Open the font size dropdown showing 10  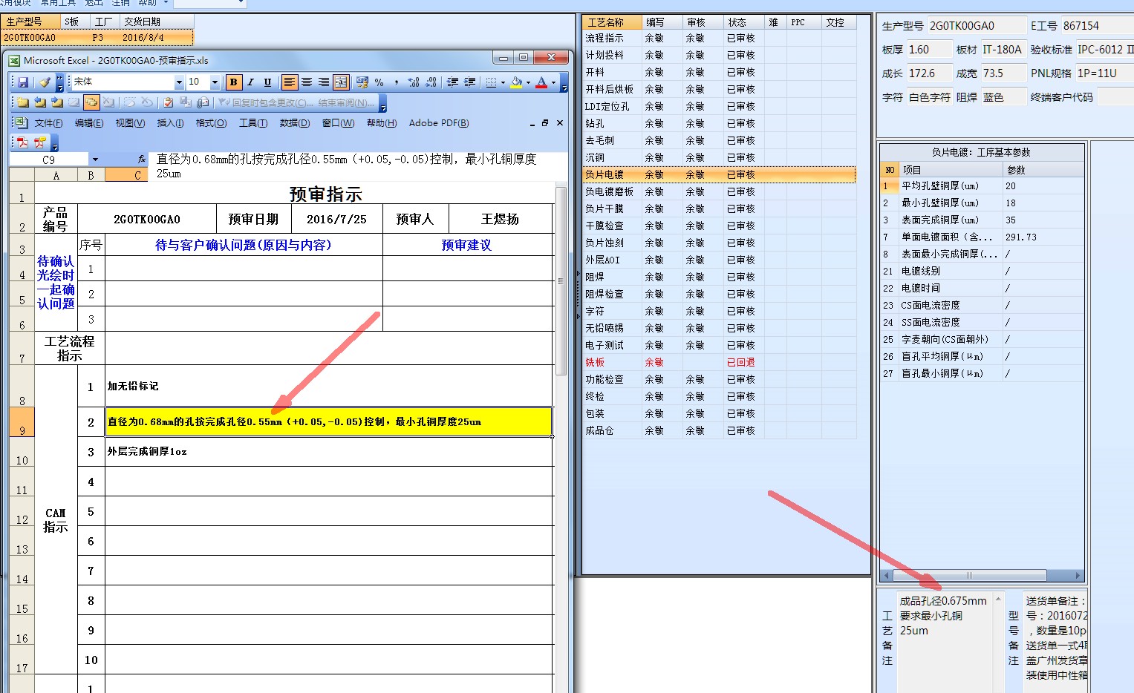(x=215, y=82)
